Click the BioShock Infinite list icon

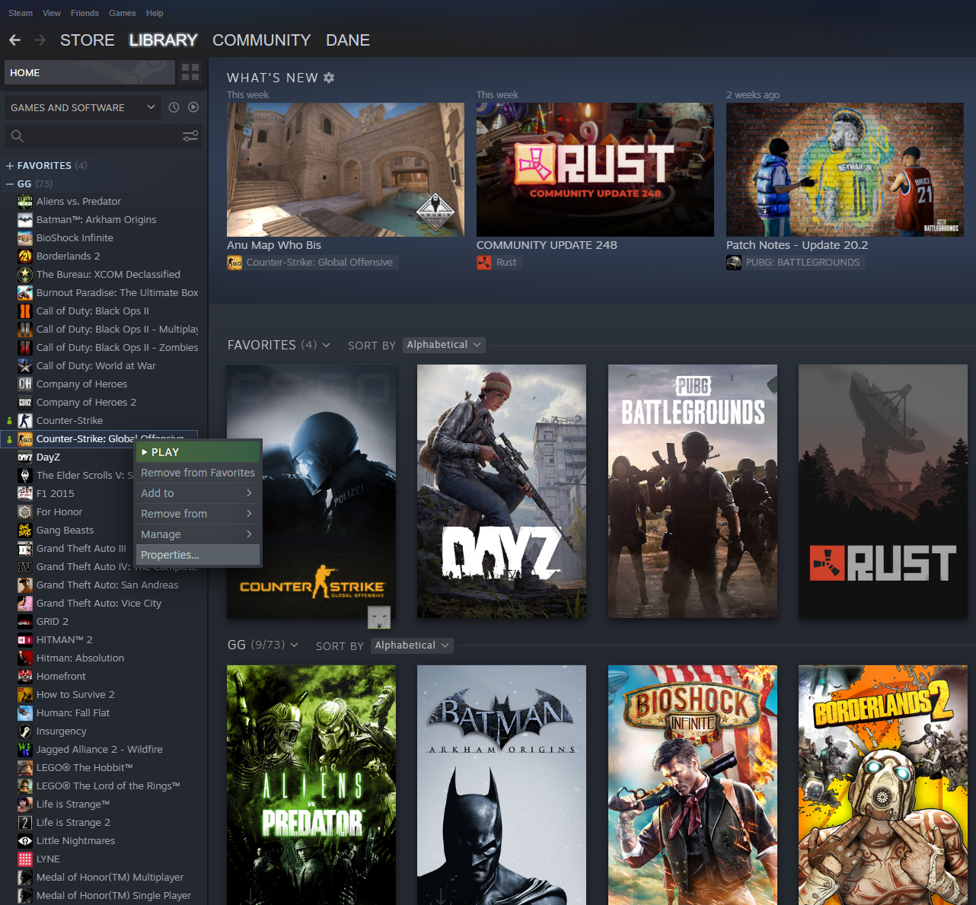pos(25,237)
